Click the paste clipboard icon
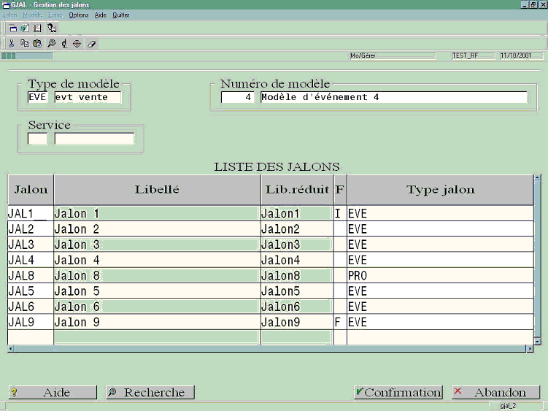 coord(37,43)
